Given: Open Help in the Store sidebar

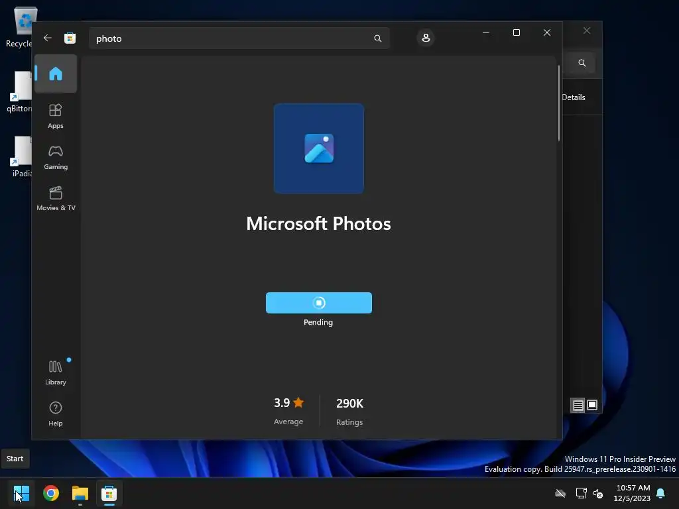Looking at the screenshot, I should [56, 414].
